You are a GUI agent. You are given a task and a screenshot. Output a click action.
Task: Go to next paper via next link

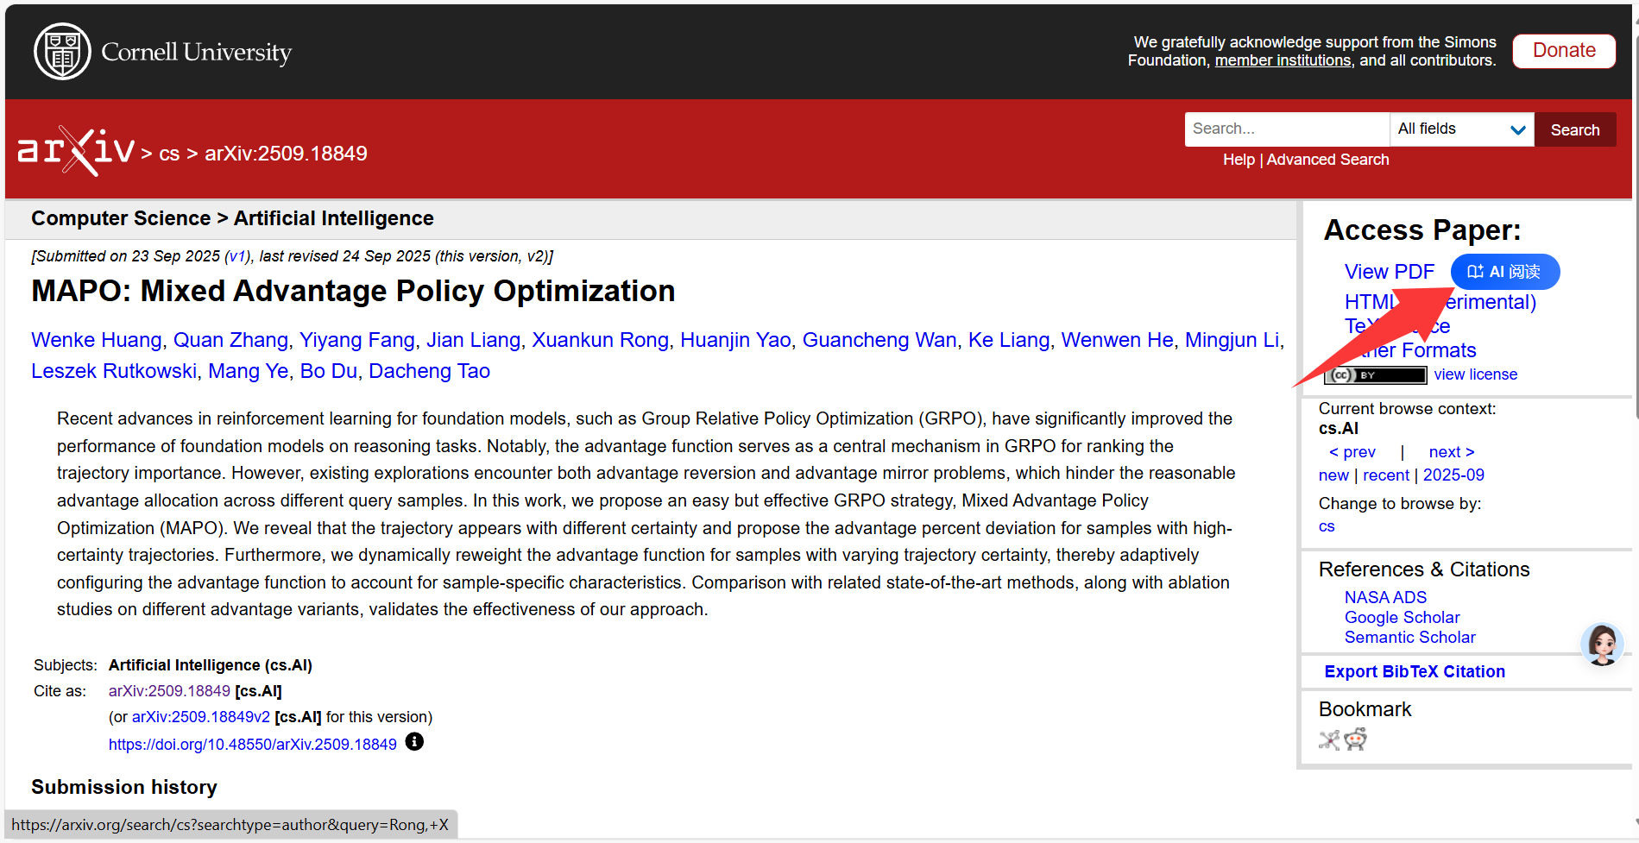(x=1452, y=452)
